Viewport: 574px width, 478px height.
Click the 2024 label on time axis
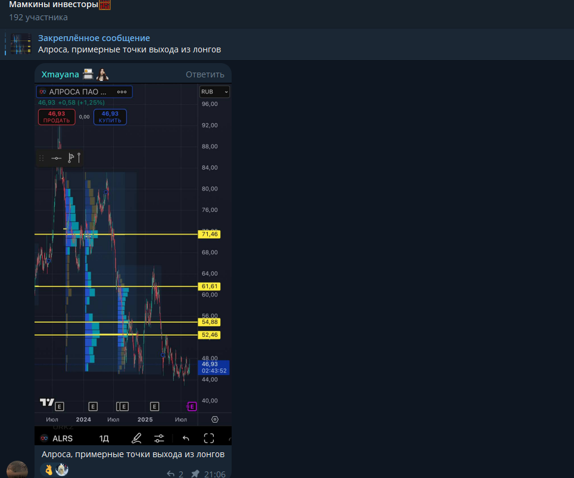pyautogui.click(x=83, y=420)
